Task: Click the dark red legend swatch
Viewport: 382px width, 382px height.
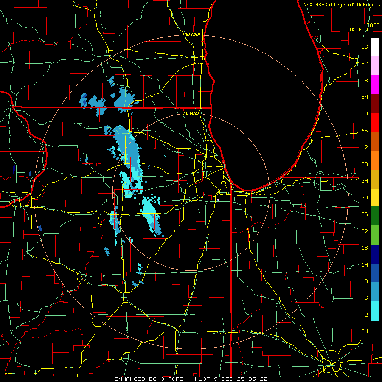Action: point(375,103)
